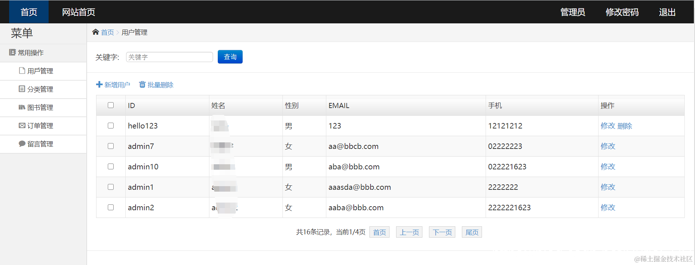Check the box for admin2 row
Viewport: 695px width, 265px height.
[111, 207]
